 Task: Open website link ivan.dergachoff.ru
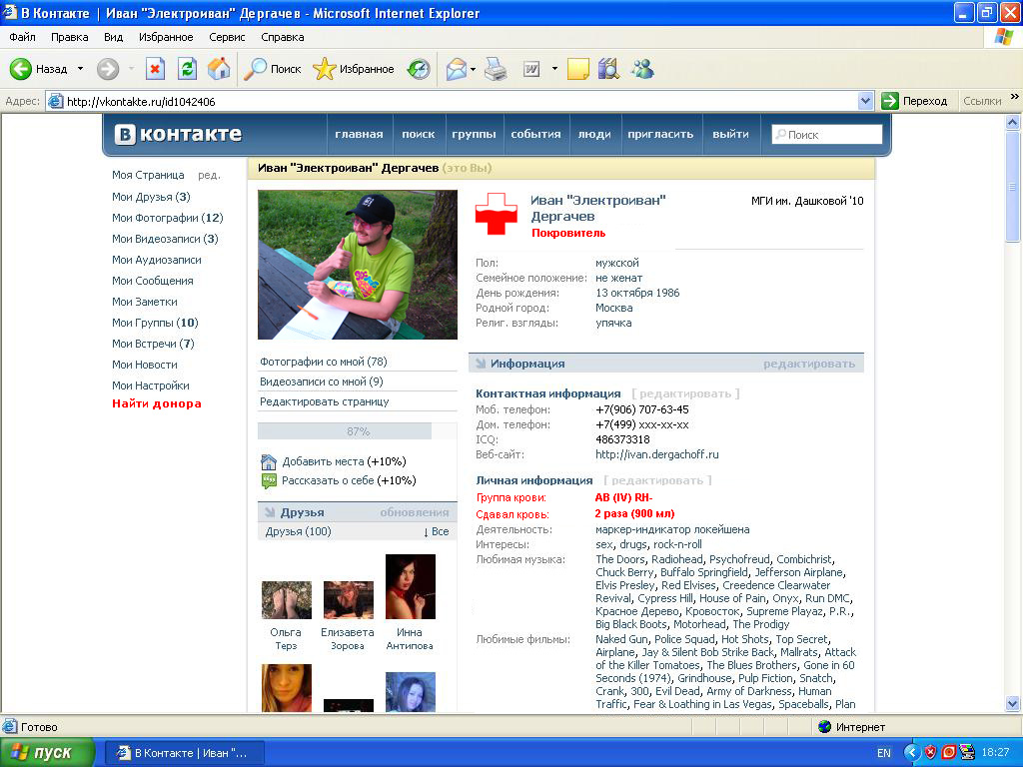click(657, 454)
